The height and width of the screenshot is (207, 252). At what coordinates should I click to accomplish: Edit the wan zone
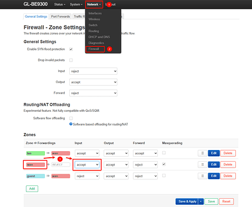click(x=214, y=164)
